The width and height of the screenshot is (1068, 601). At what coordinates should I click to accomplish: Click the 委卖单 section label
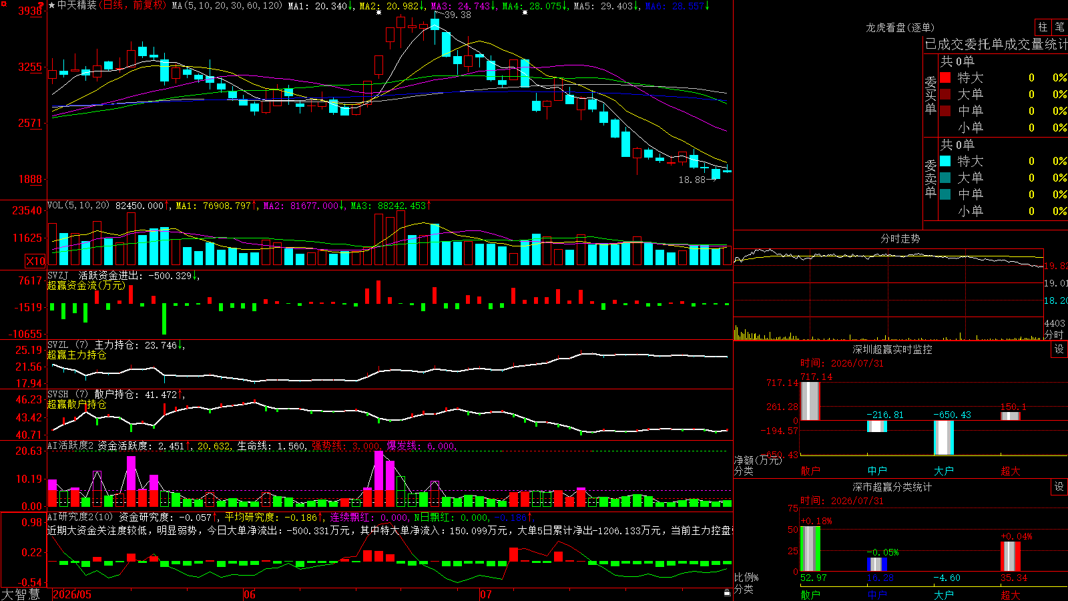[x=930, y=178]
